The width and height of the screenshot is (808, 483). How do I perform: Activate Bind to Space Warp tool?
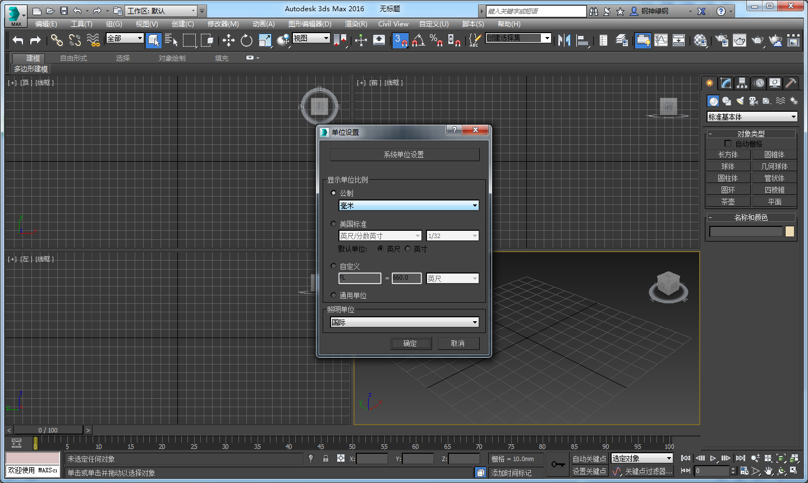(x=93, y=40)
